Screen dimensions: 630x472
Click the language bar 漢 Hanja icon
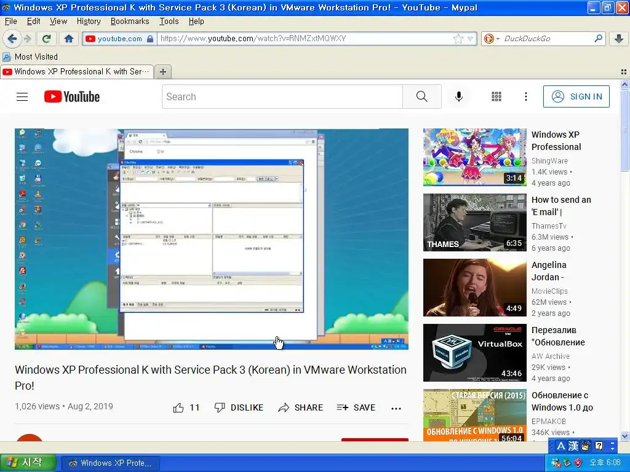pyautogui.click(x=573, y=446)
